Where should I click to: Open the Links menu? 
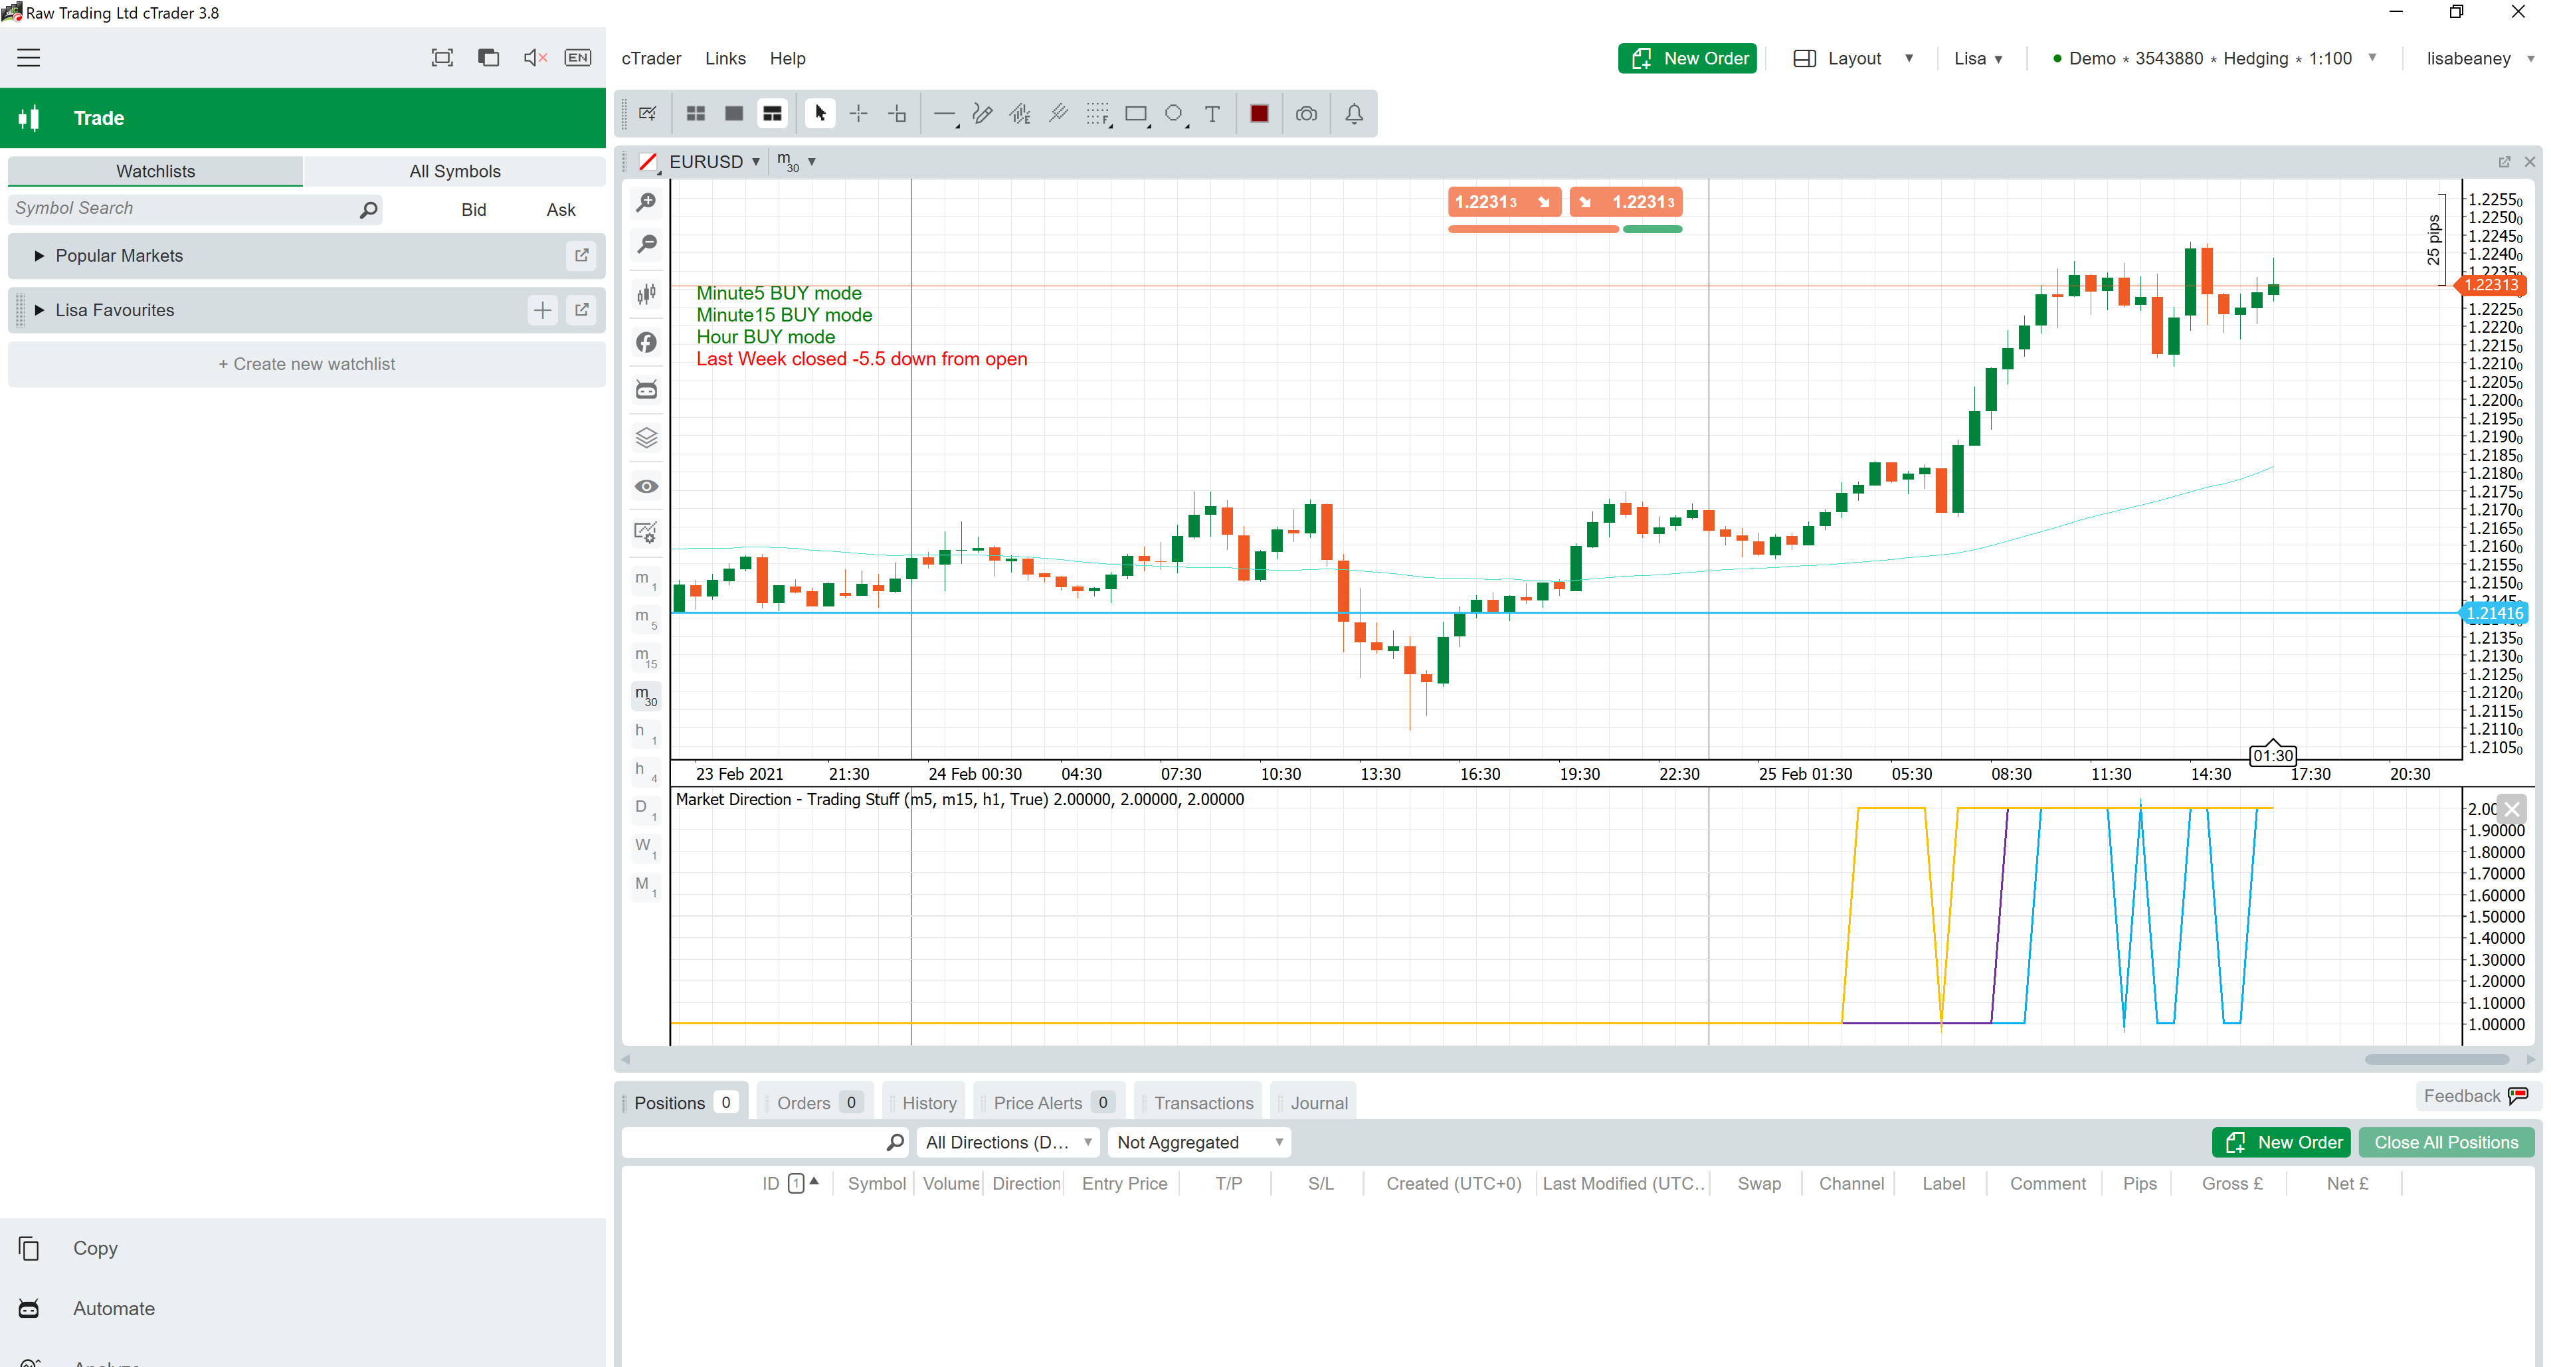point(725,58)
